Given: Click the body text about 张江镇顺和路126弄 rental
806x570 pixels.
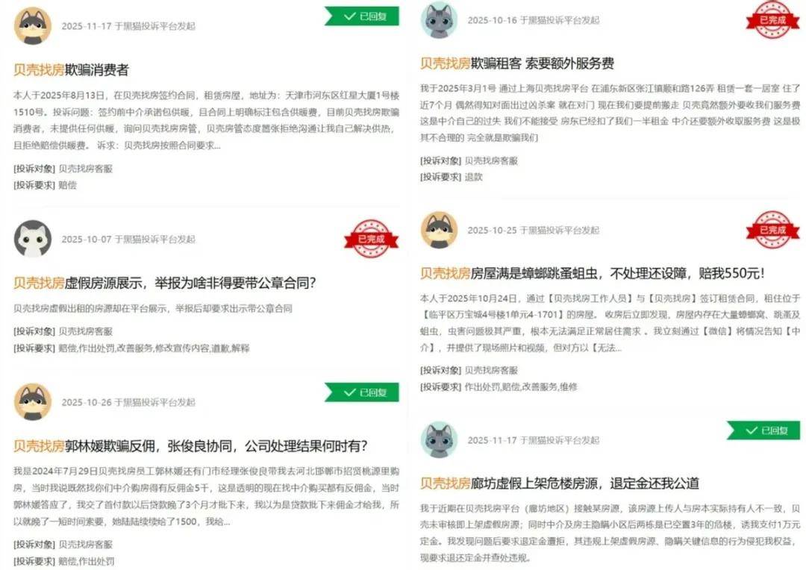Looking at the screenshot, I should [610, 113].
